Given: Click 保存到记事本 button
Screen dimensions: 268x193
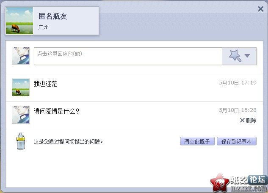Looking at the screenshot, I should 237,141.
